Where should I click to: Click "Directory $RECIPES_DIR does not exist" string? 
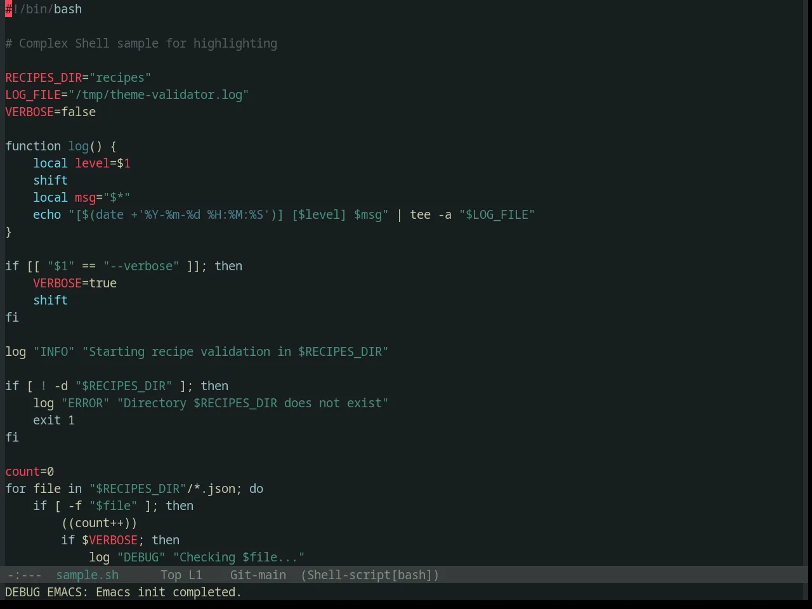[252, 403]
